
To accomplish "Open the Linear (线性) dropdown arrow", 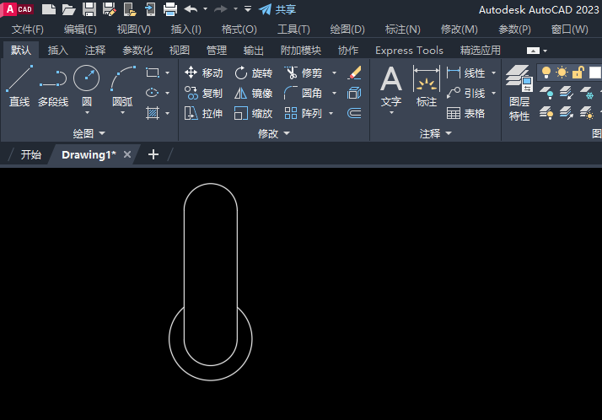I will [494, 73].
